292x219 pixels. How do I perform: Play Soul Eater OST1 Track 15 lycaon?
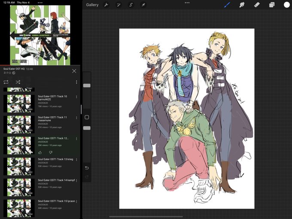(x=56, y=201)
